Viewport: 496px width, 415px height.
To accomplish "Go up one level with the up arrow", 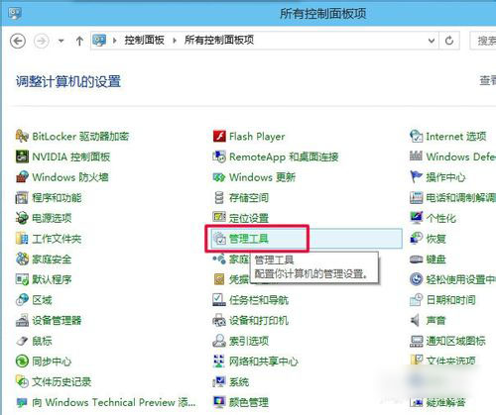I will point(79,41).
